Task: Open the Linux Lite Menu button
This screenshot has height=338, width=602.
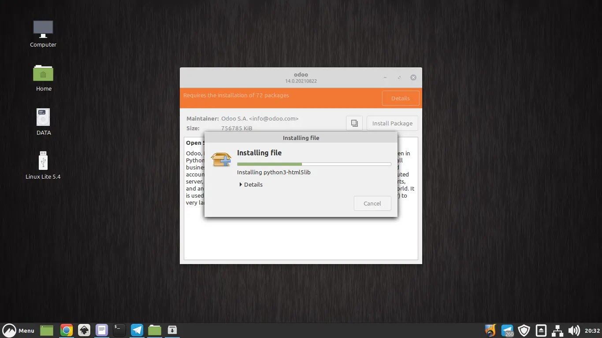Action: point(19,331)
